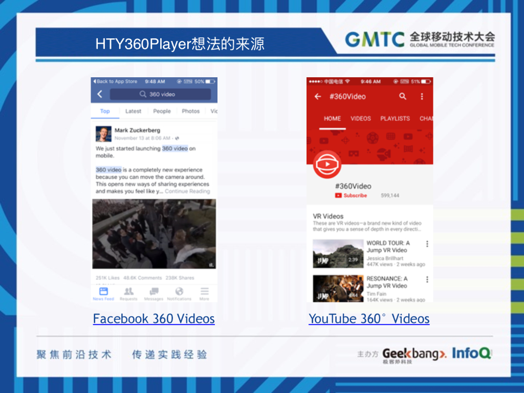
Task: Open the News Feed icon
Action: pyautogui.click(x=103, y=294)
